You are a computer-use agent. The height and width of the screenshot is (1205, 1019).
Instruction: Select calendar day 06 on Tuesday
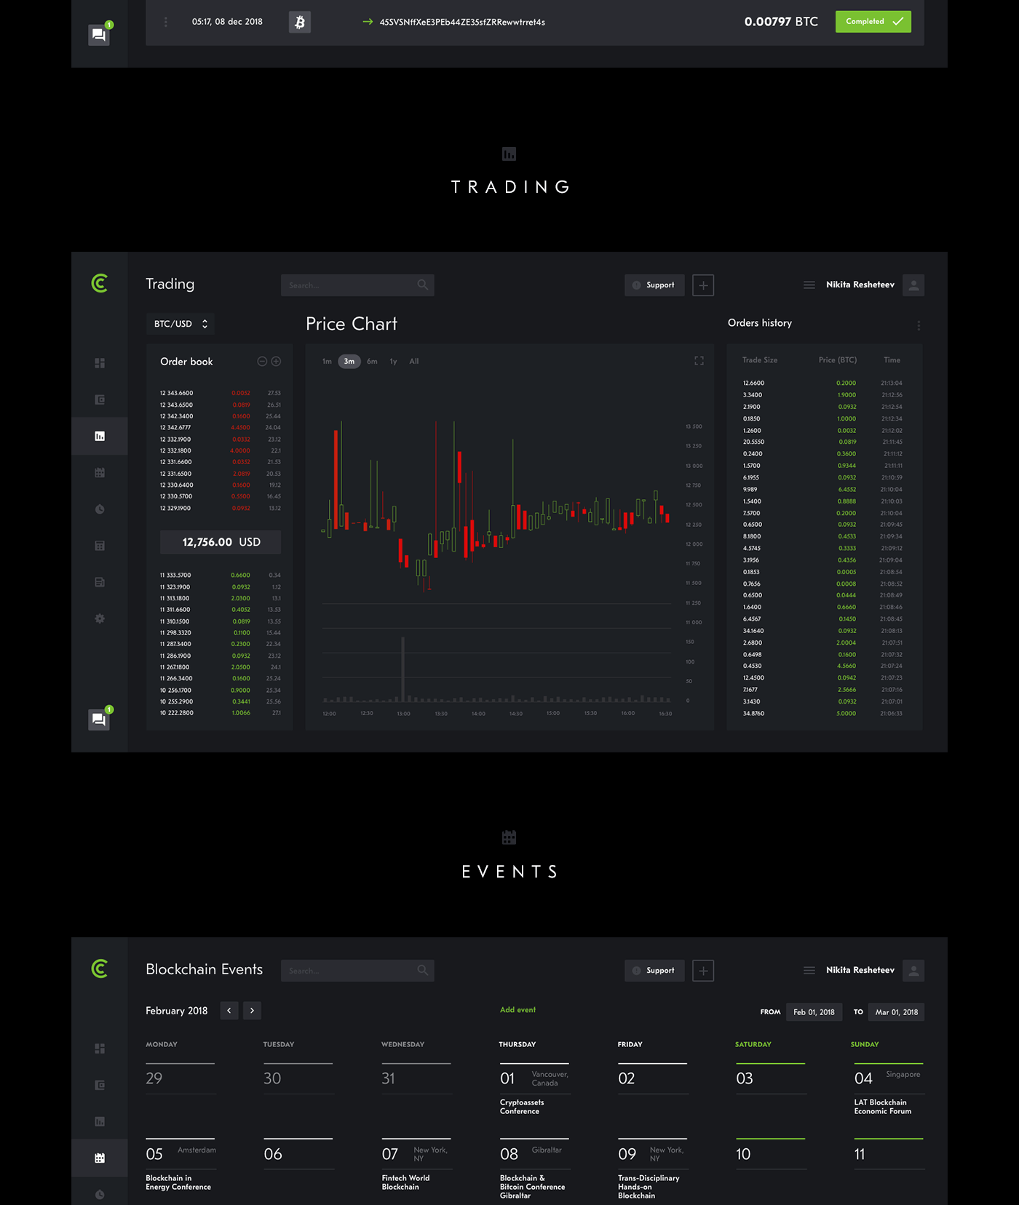click(273, 1154)
